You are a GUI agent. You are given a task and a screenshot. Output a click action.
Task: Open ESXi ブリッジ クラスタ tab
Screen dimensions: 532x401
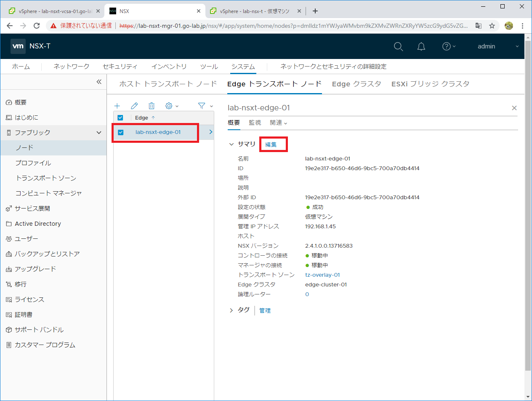tap(430, 84)
